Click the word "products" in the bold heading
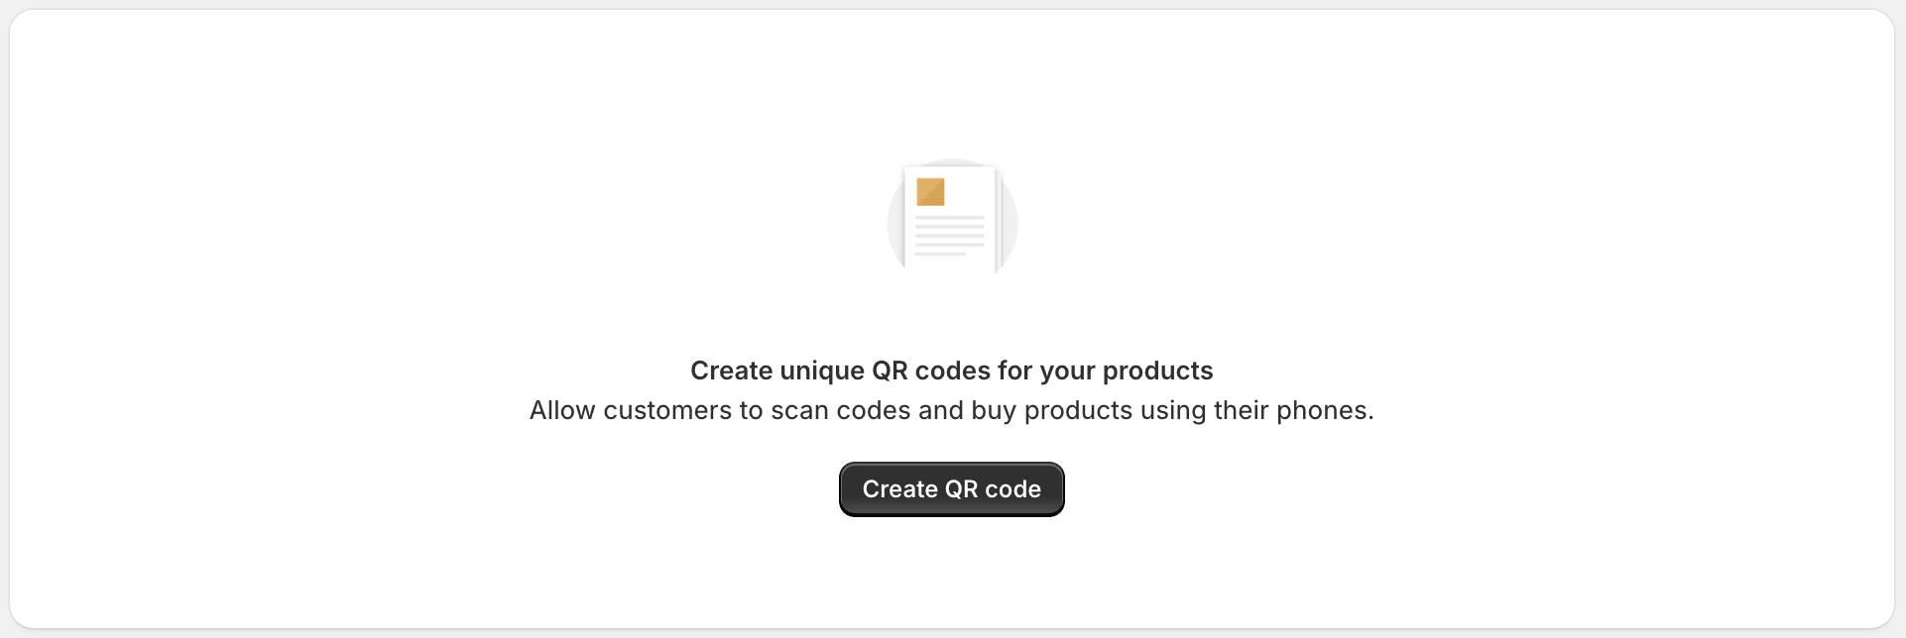The image size is (1906, 638). click(x=1157, y=371)
